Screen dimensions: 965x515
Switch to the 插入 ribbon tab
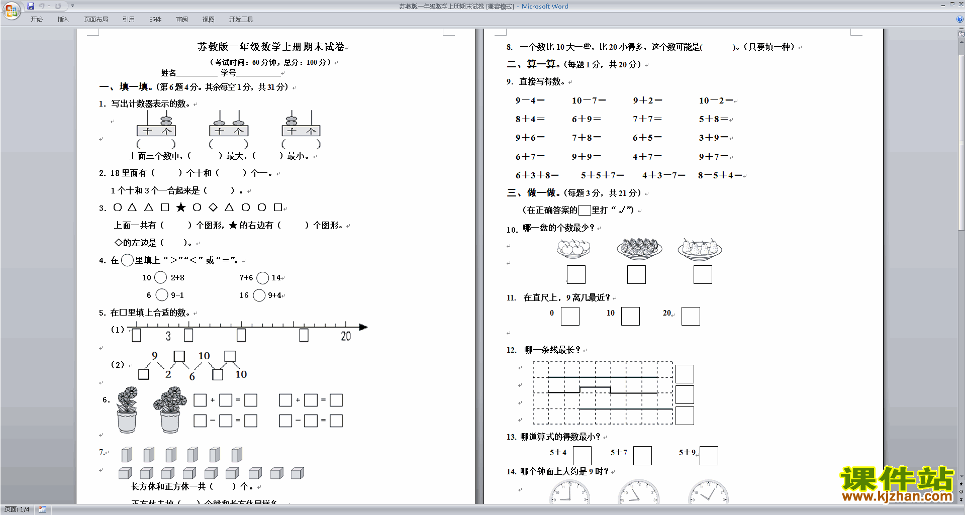point(63,20)
